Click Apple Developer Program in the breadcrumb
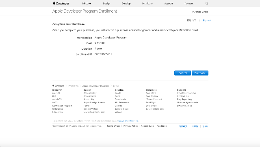The height and width of the screenshot is (147, 260). tap(96, 86)
